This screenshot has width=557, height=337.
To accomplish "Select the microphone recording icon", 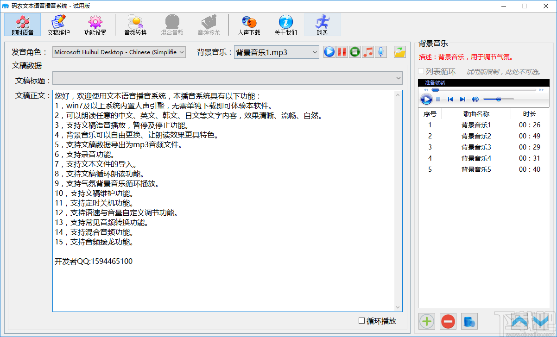I will coord(380,52).
